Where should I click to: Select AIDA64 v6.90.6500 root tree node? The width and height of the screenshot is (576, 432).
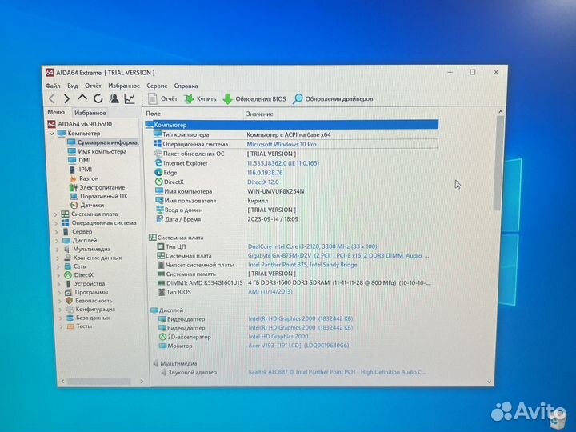point(80,124)
